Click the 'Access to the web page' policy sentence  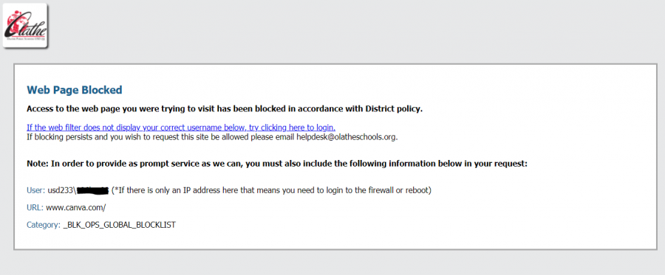coord(225,108)
